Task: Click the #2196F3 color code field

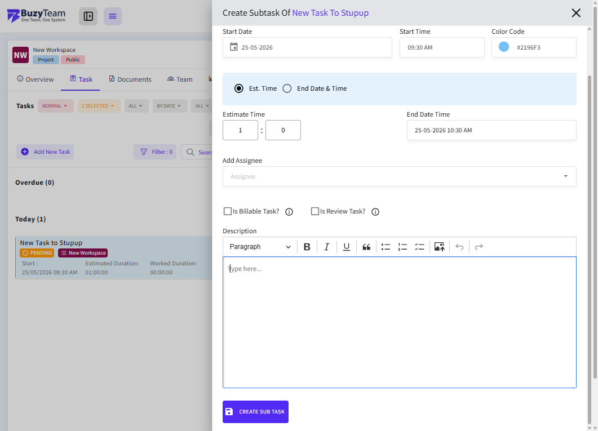Action: click(534, 47)
